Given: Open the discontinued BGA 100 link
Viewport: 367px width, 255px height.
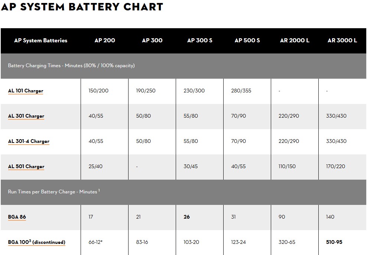Looking at the screenshot, I should (x=36, y=242).
